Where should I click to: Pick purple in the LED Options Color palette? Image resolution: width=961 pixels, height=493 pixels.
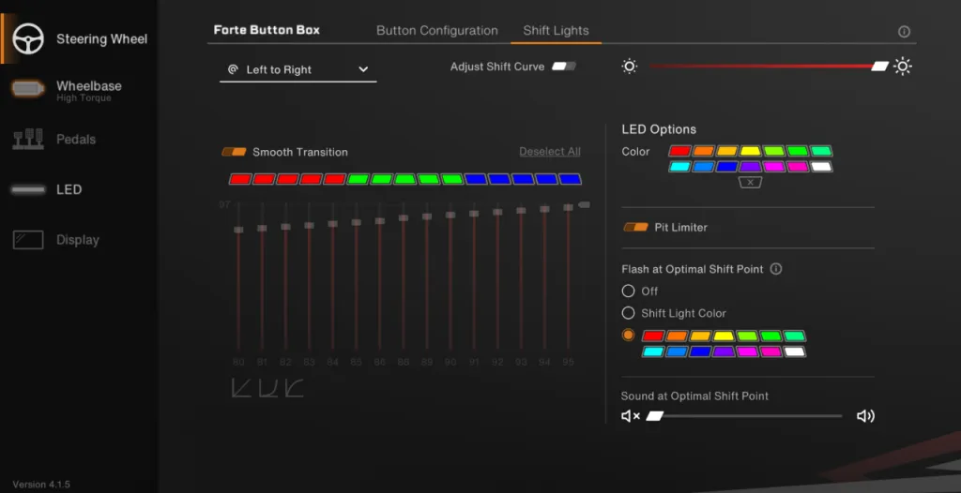pos(750,167)
